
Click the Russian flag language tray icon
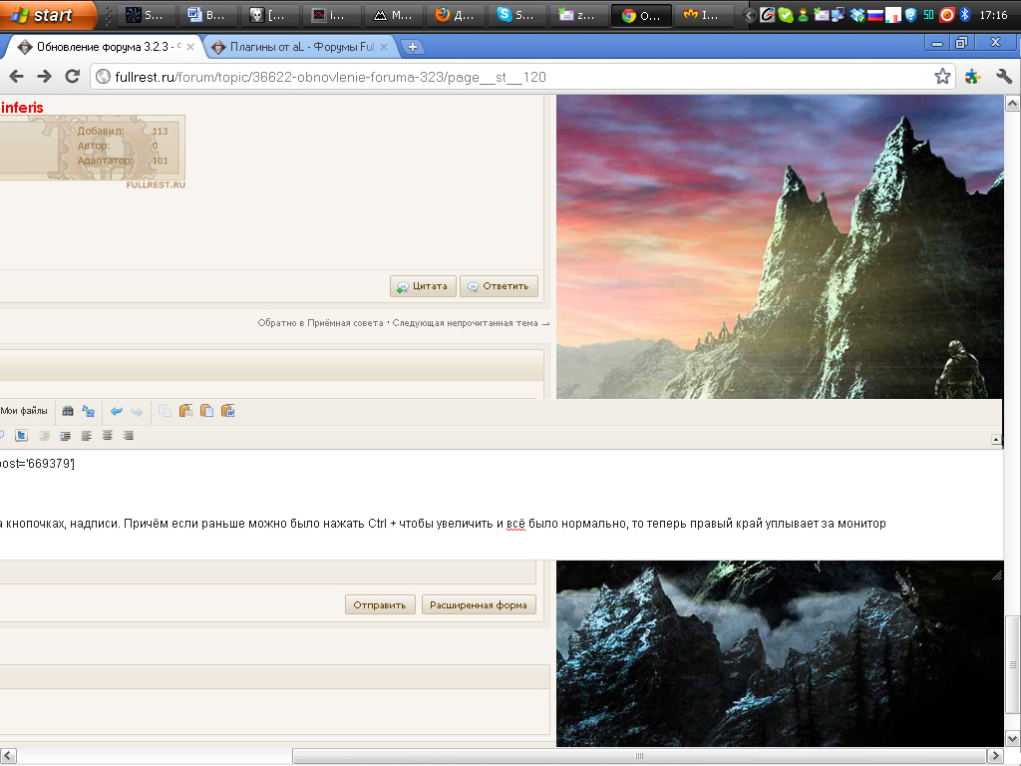pos(875,15)
